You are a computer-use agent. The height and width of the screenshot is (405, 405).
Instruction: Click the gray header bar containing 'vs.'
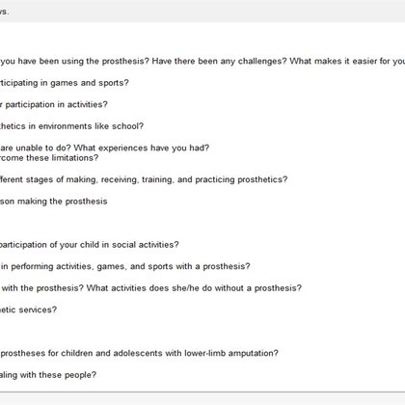coord(202,12)
